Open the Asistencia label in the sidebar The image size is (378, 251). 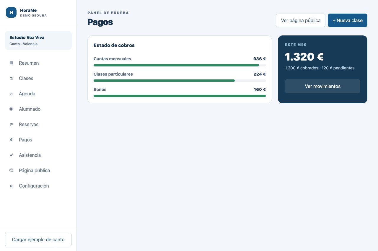coord(30,155)
